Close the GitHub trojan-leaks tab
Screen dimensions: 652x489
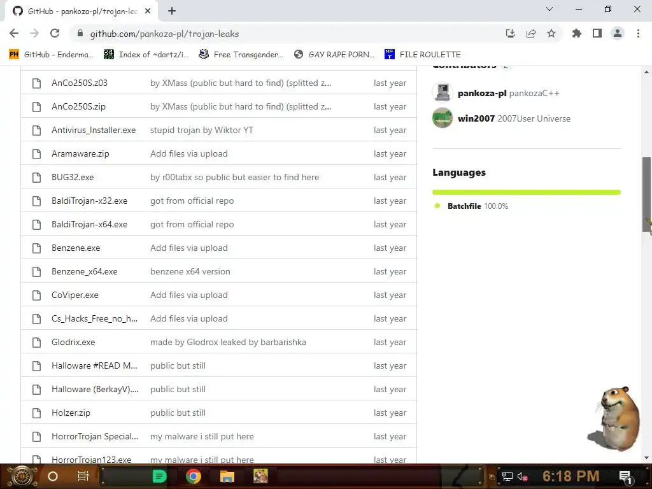148,11
